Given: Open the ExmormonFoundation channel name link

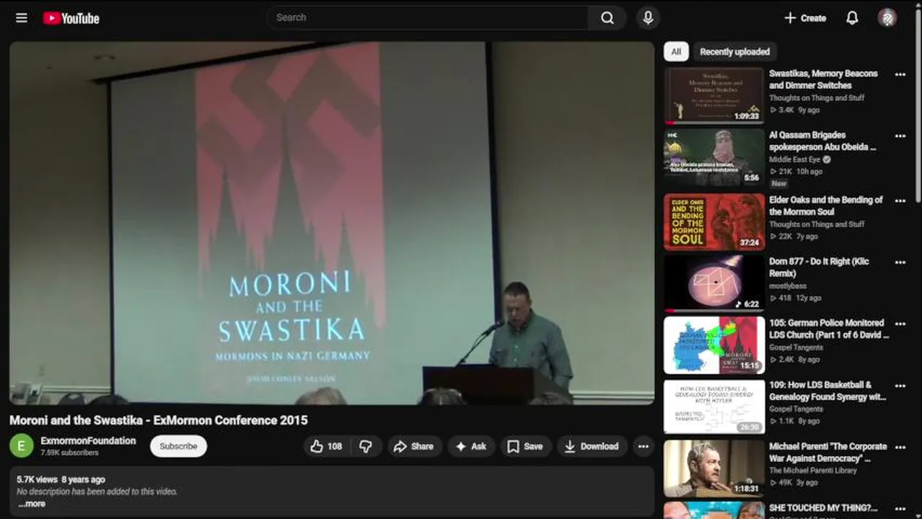Looking at the screenshot, I should pos(88,440).
